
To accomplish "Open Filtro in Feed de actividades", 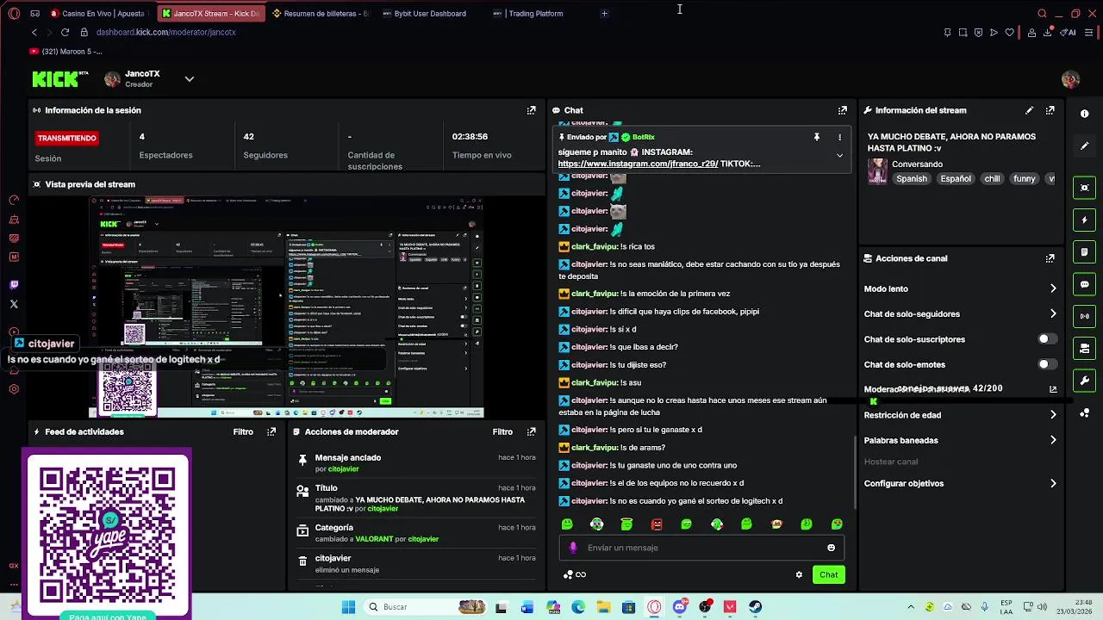I will [x=243, y=431].
